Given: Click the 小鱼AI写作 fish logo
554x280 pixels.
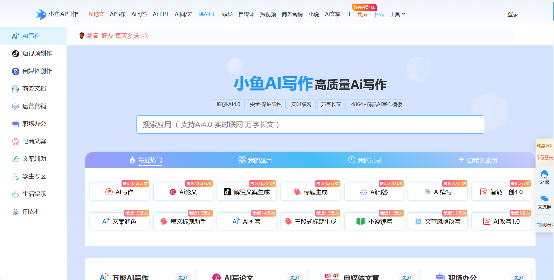Looking at the screenshot, I should 41,14.
